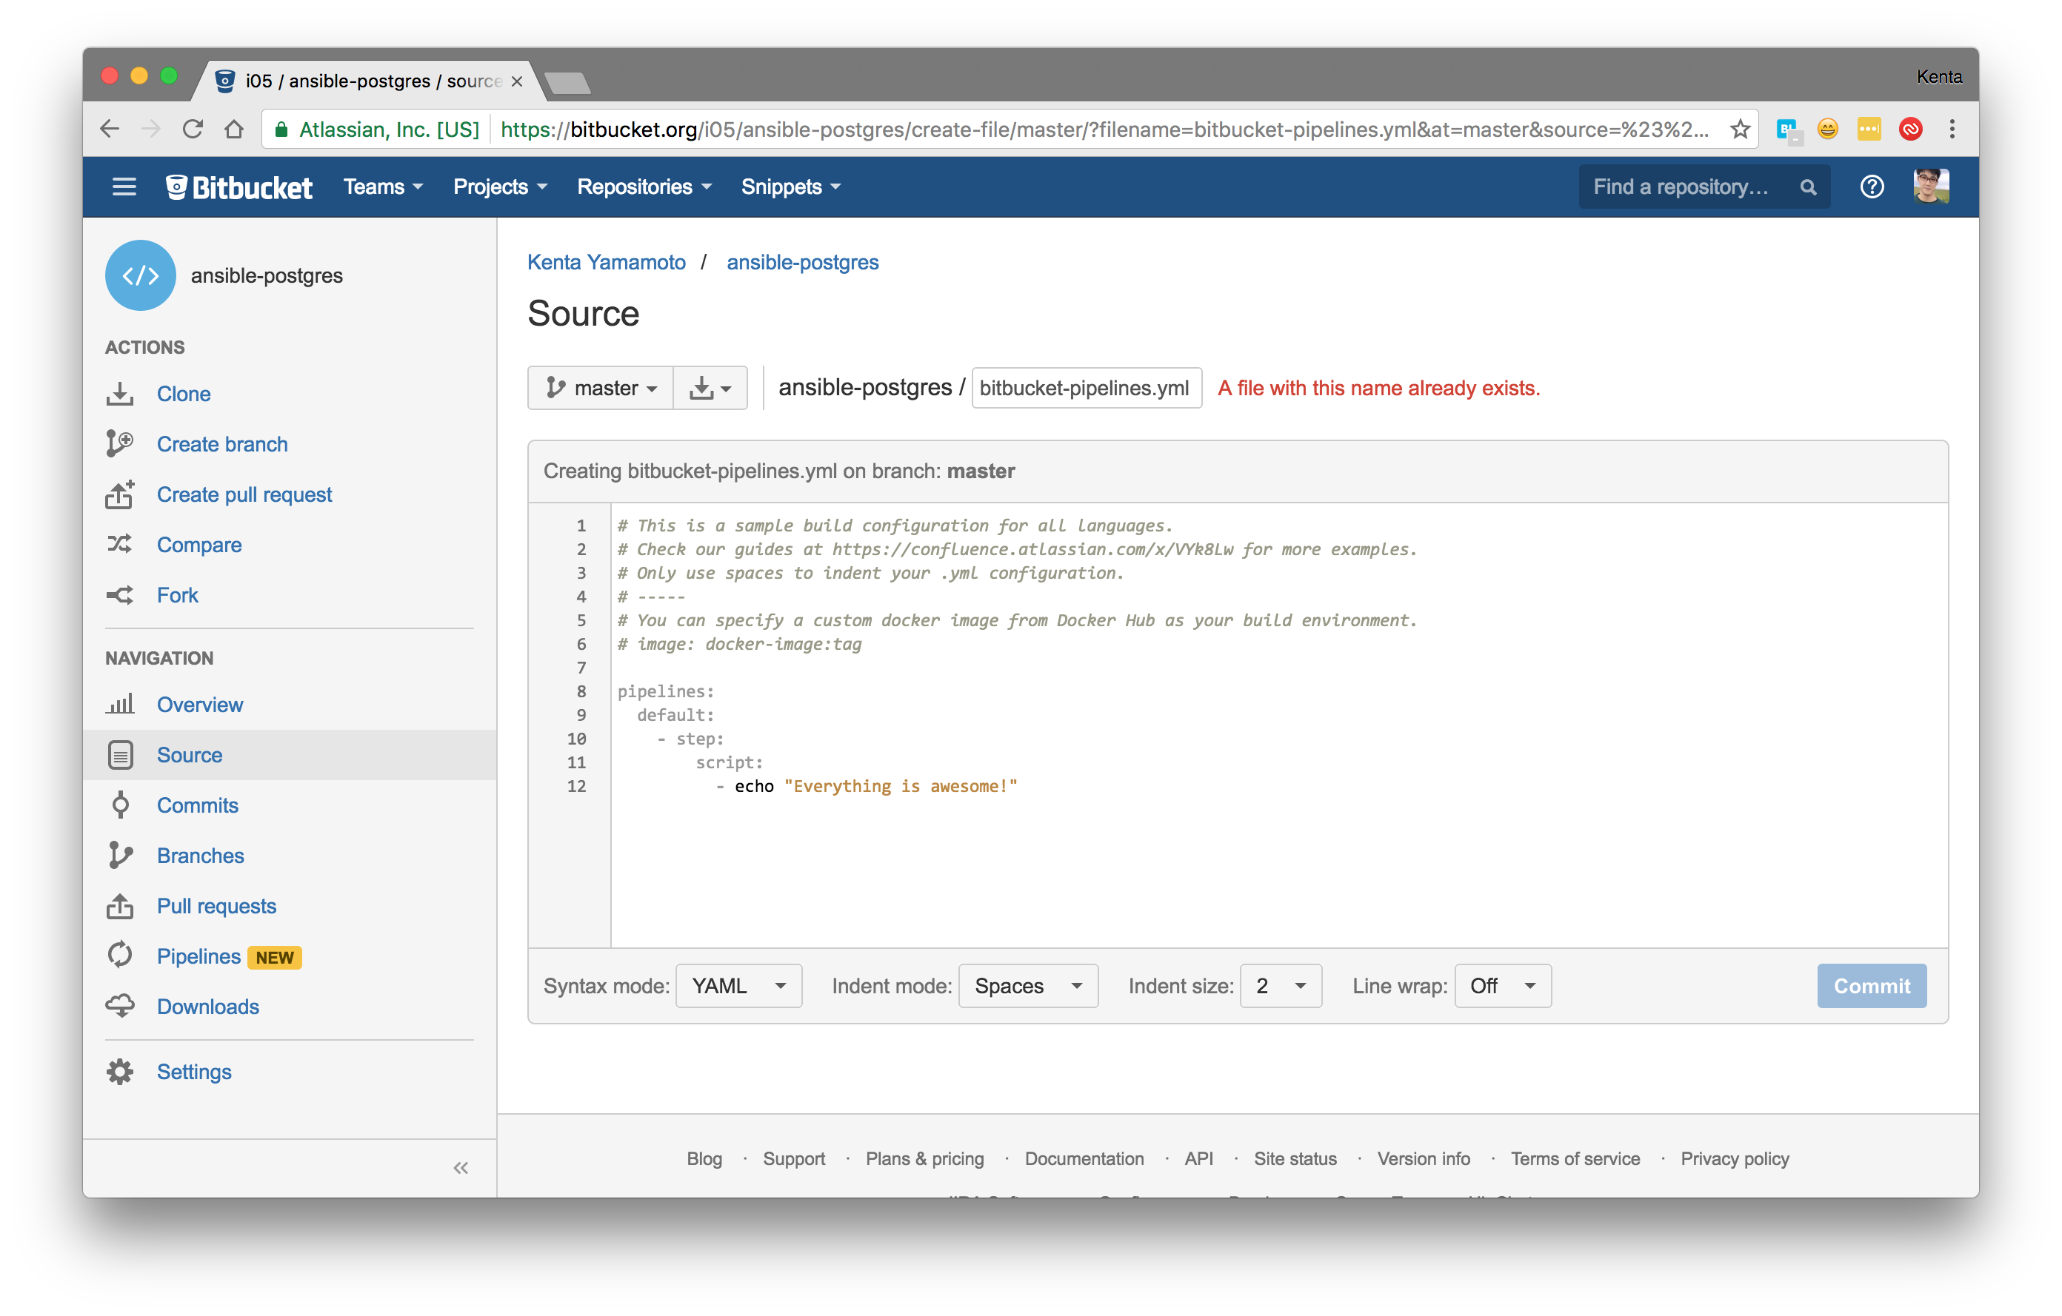Click the bitbucket-pipelines.yml filename field
Screen dimensions: 2062x1316
tap(1086, 388)
